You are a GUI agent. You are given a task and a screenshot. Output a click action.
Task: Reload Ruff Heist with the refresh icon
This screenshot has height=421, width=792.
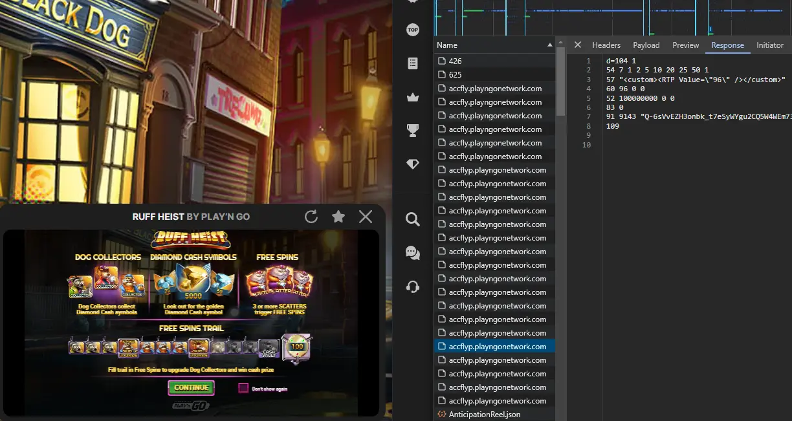point(311,217)
